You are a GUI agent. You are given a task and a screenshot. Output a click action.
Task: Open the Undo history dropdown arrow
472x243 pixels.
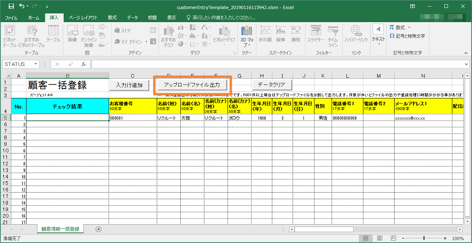[27, 7]
